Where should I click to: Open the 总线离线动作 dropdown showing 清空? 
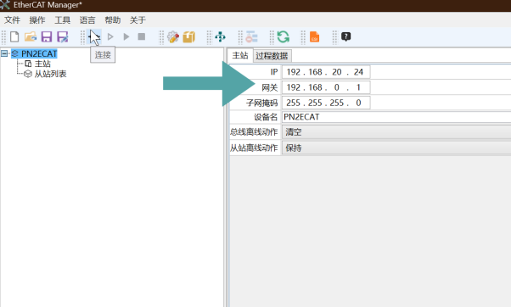pos(396,131)
